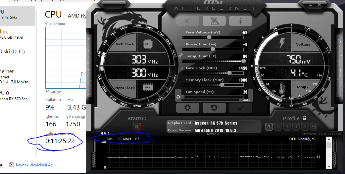Click the MSI dragon logo button
Screen dimensions: 345x174
tap(214, 21)
